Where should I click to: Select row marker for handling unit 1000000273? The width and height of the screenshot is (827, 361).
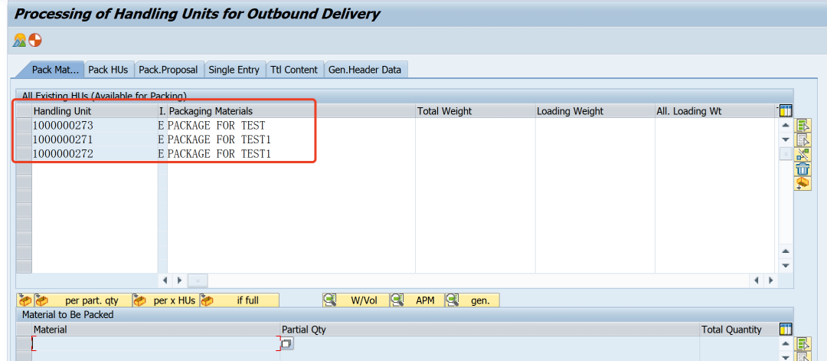click(x=25, y=126)
